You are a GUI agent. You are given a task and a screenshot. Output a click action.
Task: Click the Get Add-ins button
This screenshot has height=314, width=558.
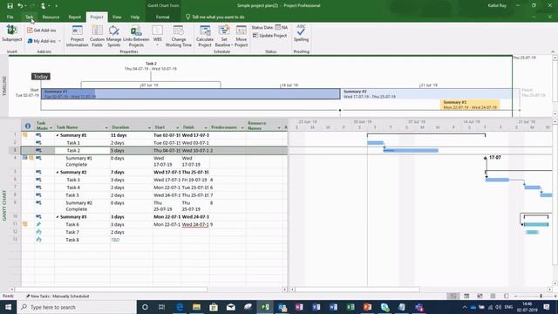tap(42, 31)
